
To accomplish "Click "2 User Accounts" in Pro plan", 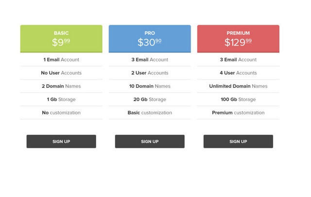I will (150, 73).
